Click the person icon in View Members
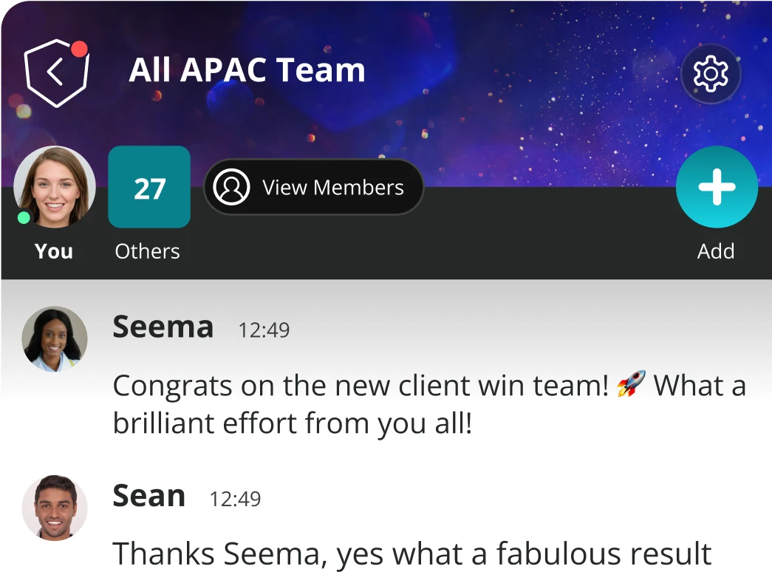This screenshot has width=772, height=586. click(231, 188)
